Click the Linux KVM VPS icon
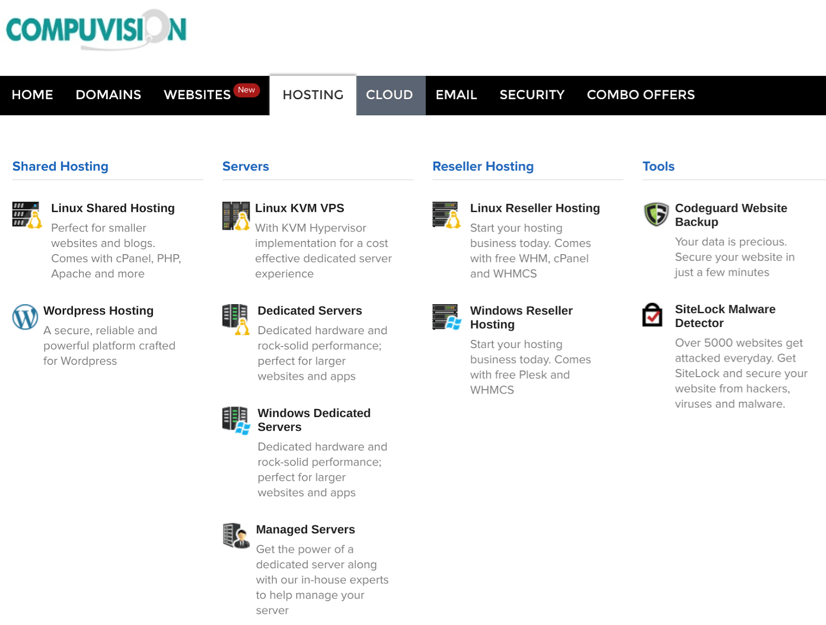826x625 pixels. click(236, 216)
